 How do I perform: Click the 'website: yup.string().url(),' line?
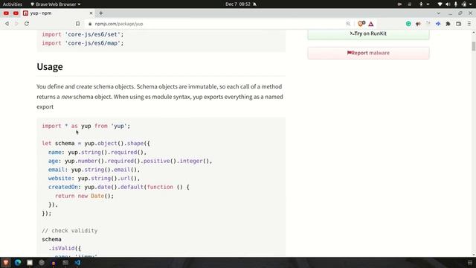pos(94,179)
